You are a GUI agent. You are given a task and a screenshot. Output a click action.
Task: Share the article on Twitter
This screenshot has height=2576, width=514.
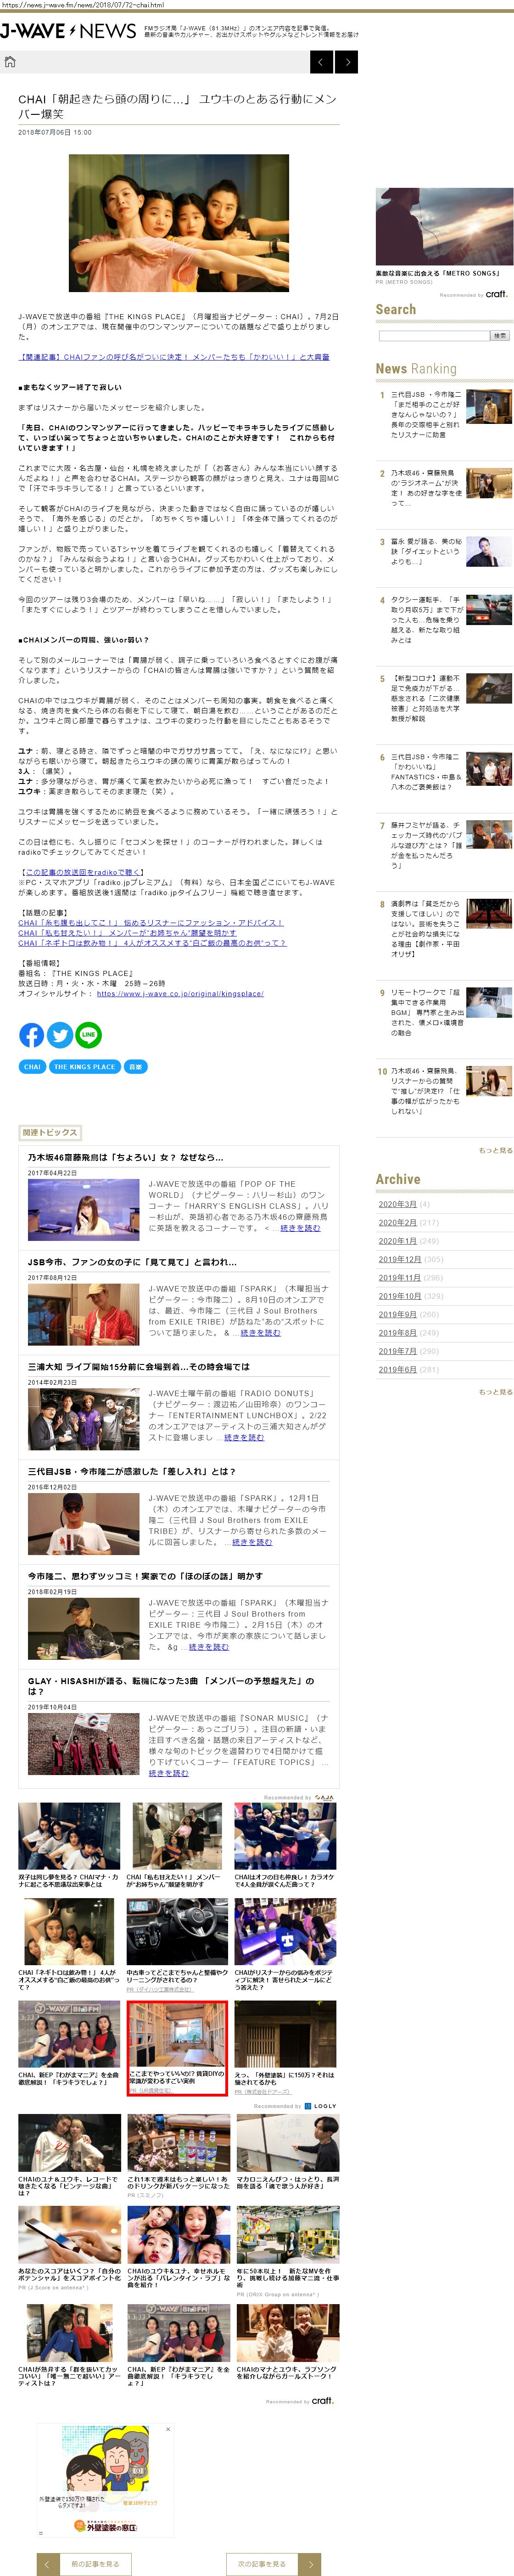pyautogui.click(x=60, y=1035)
